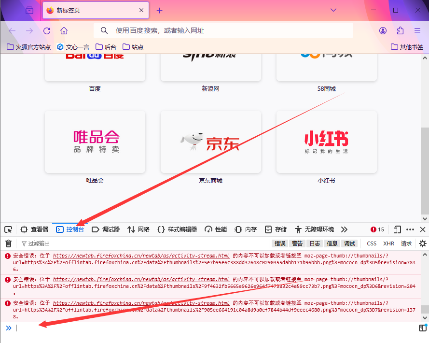Close the 新标签页 tab

click(x=141, y=11)
